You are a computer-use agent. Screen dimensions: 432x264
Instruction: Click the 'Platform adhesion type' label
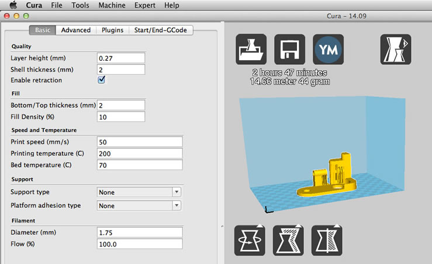[46, 205]
